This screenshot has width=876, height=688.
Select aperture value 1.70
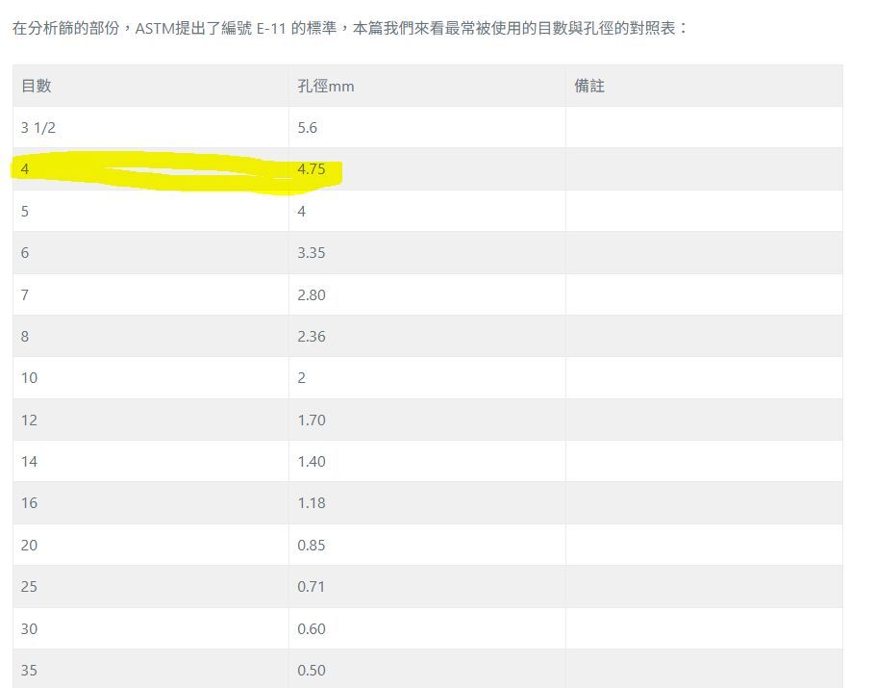click(312, 420)
